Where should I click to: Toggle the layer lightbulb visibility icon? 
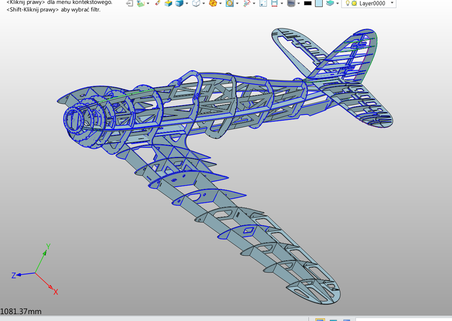pyautogui.click(x=347, y=4)
